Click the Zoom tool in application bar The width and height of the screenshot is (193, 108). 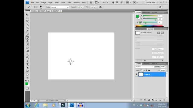point(117,2)
